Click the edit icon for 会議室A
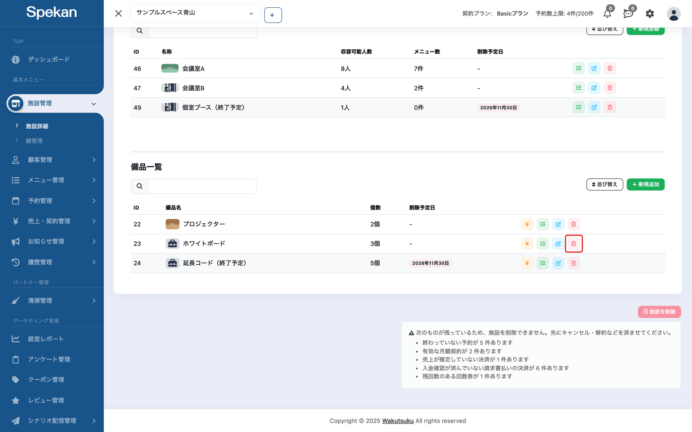The height and width of the screenshot is (432, 692). [594, 68]
